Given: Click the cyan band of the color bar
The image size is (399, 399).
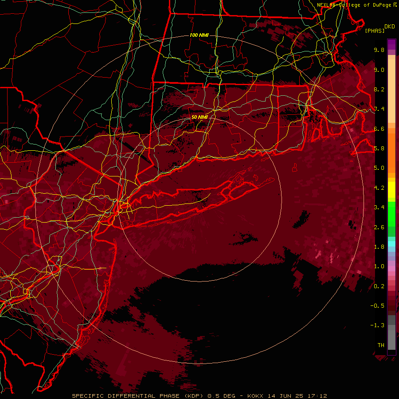Looking at the screenshot, I should pyautogui.click(x=391, y=244).
